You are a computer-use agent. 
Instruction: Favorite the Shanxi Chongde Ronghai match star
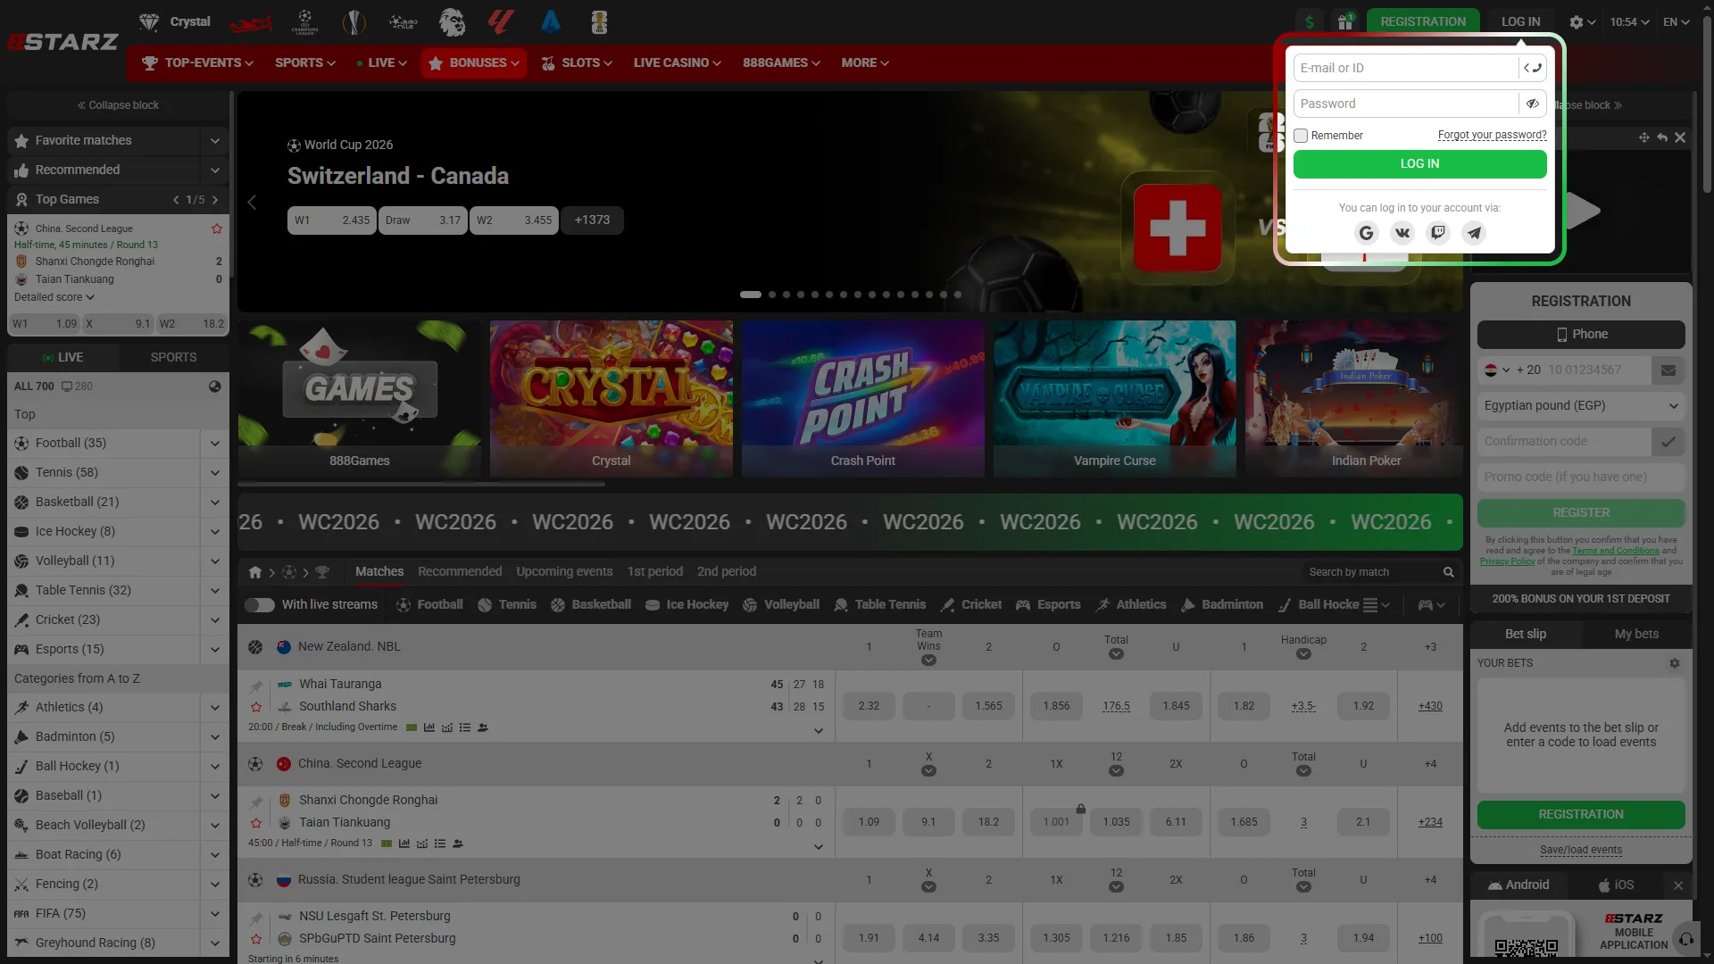(256, 823)
